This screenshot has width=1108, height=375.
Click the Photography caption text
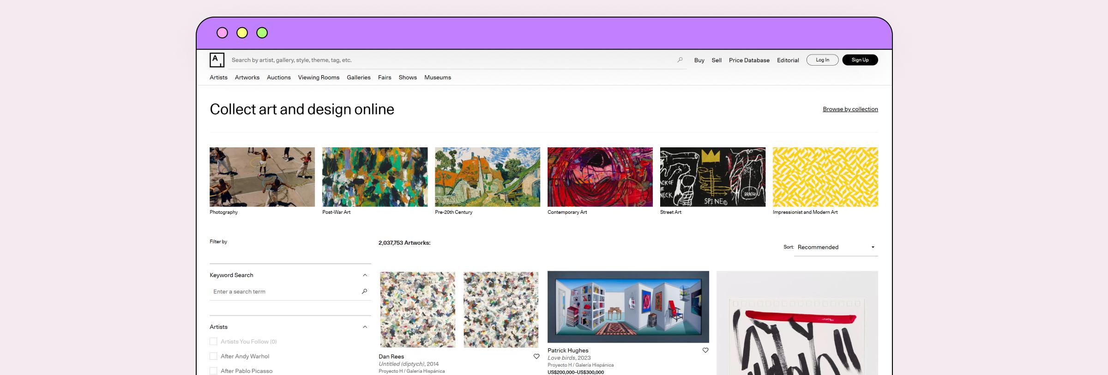(224, 212)
